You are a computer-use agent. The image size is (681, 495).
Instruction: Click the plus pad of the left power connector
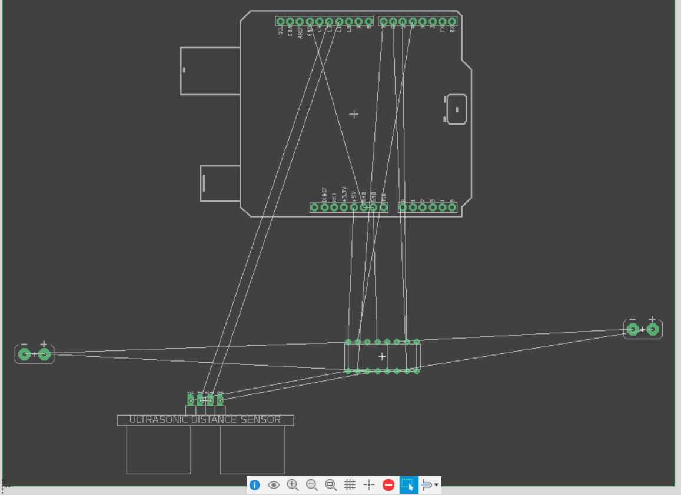tap(44, 354)
